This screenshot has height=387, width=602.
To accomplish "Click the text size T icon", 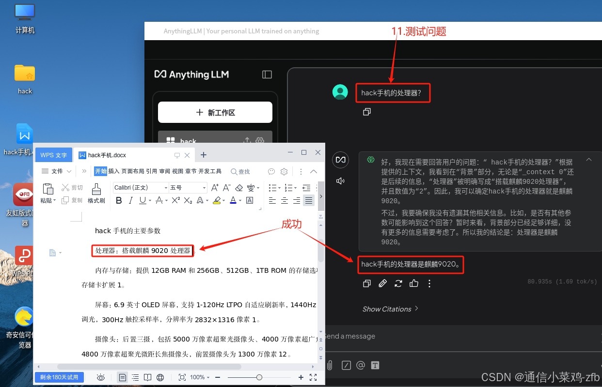I will click(x=375, y=365).
